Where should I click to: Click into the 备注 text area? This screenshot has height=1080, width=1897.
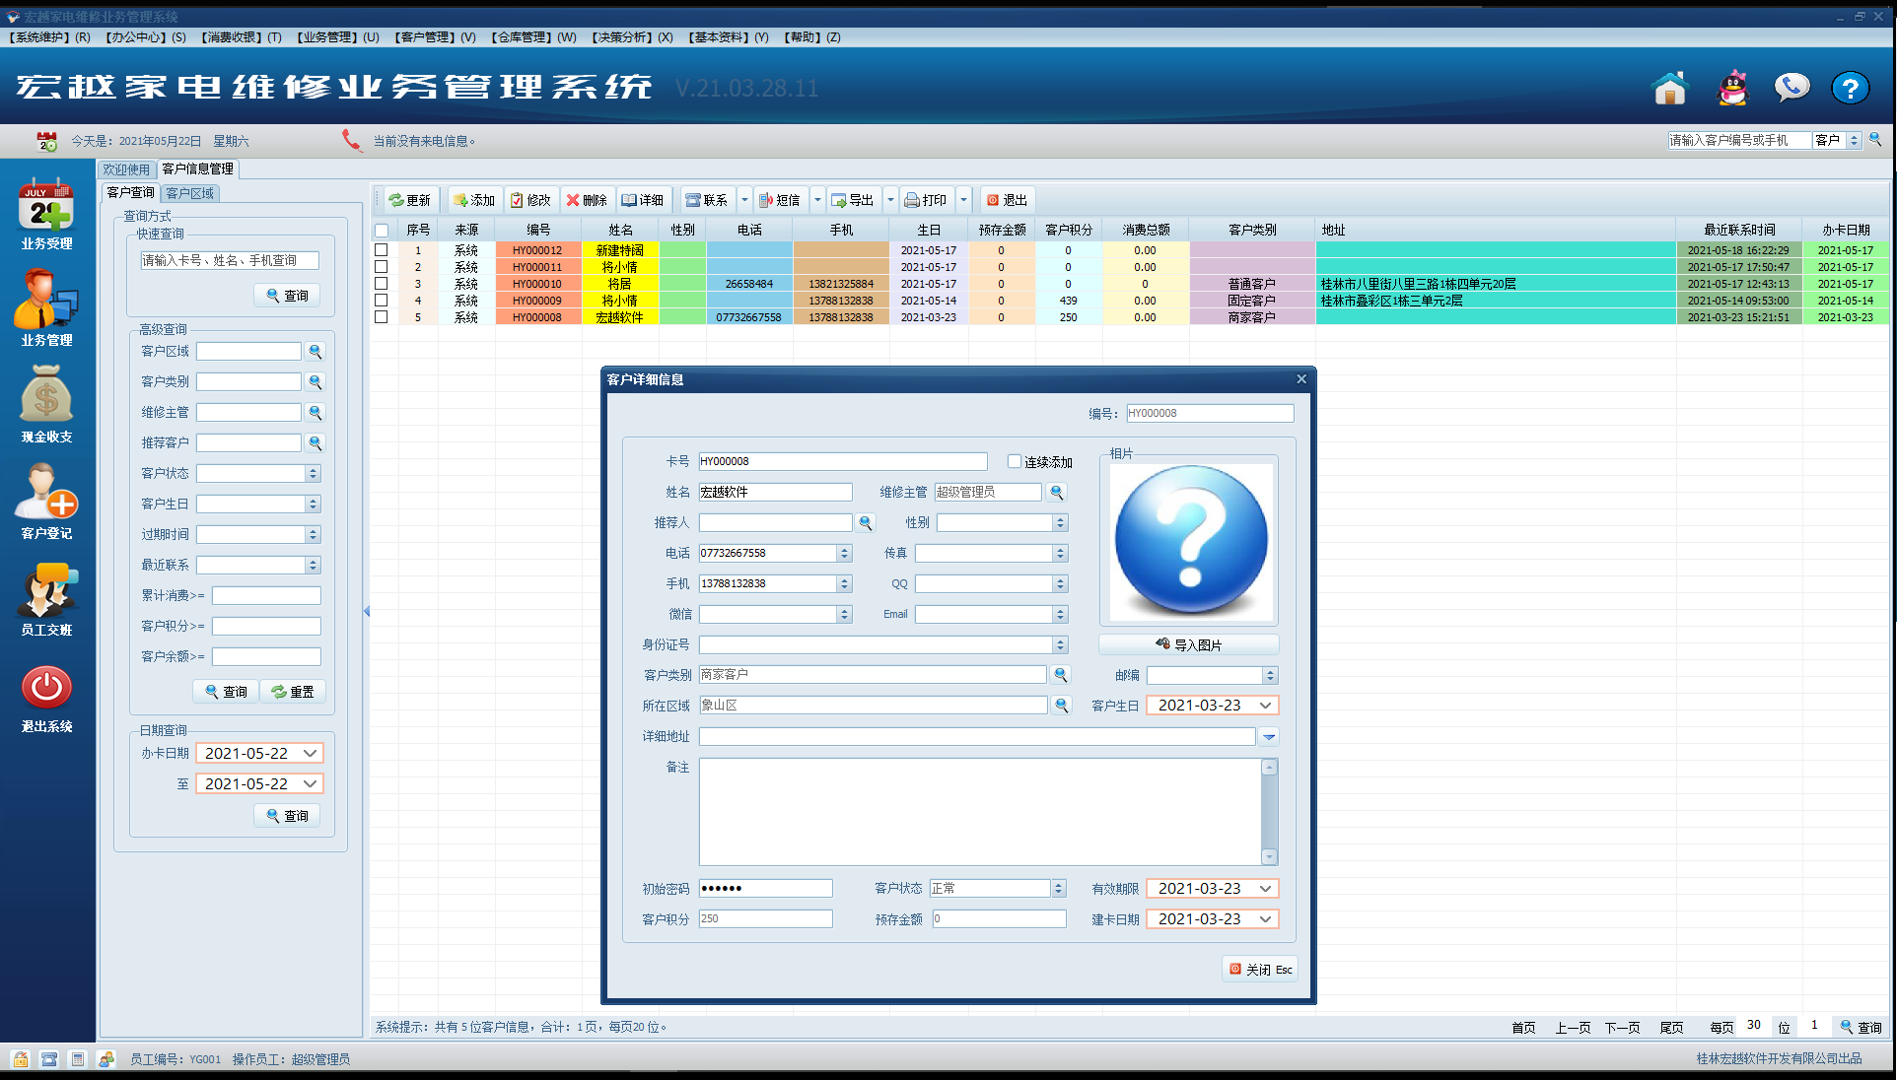point(979,811)
